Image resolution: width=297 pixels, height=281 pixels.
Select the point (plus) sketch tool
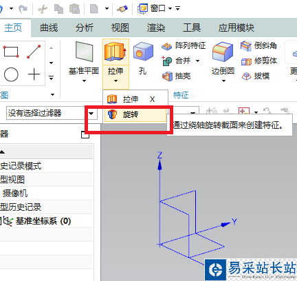point(34,74)
